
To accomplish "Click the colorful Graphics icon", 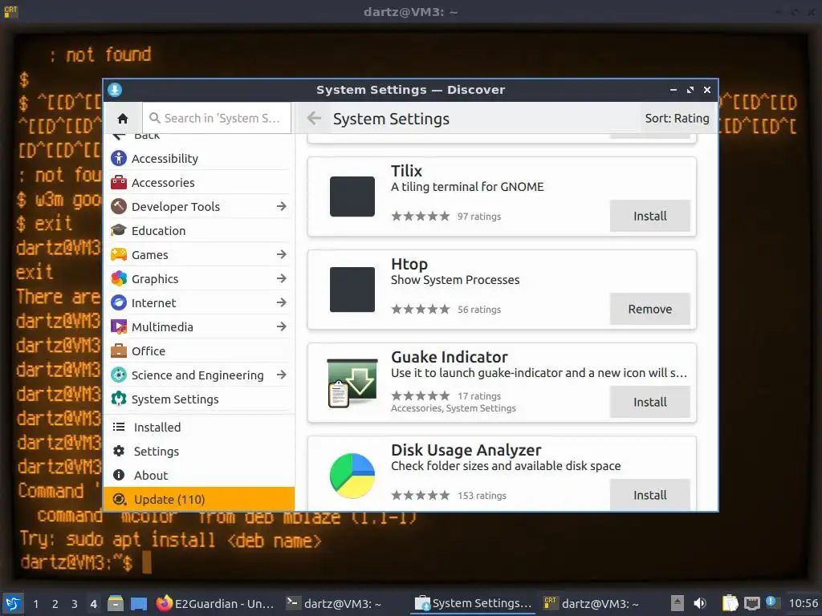I will pyautogui.click(x=119, y=278).
